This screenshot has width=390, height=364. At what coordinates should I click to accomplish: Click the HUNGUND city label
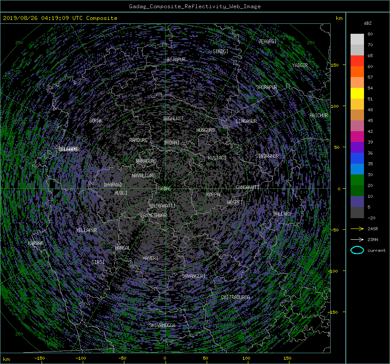coord(205,130)
